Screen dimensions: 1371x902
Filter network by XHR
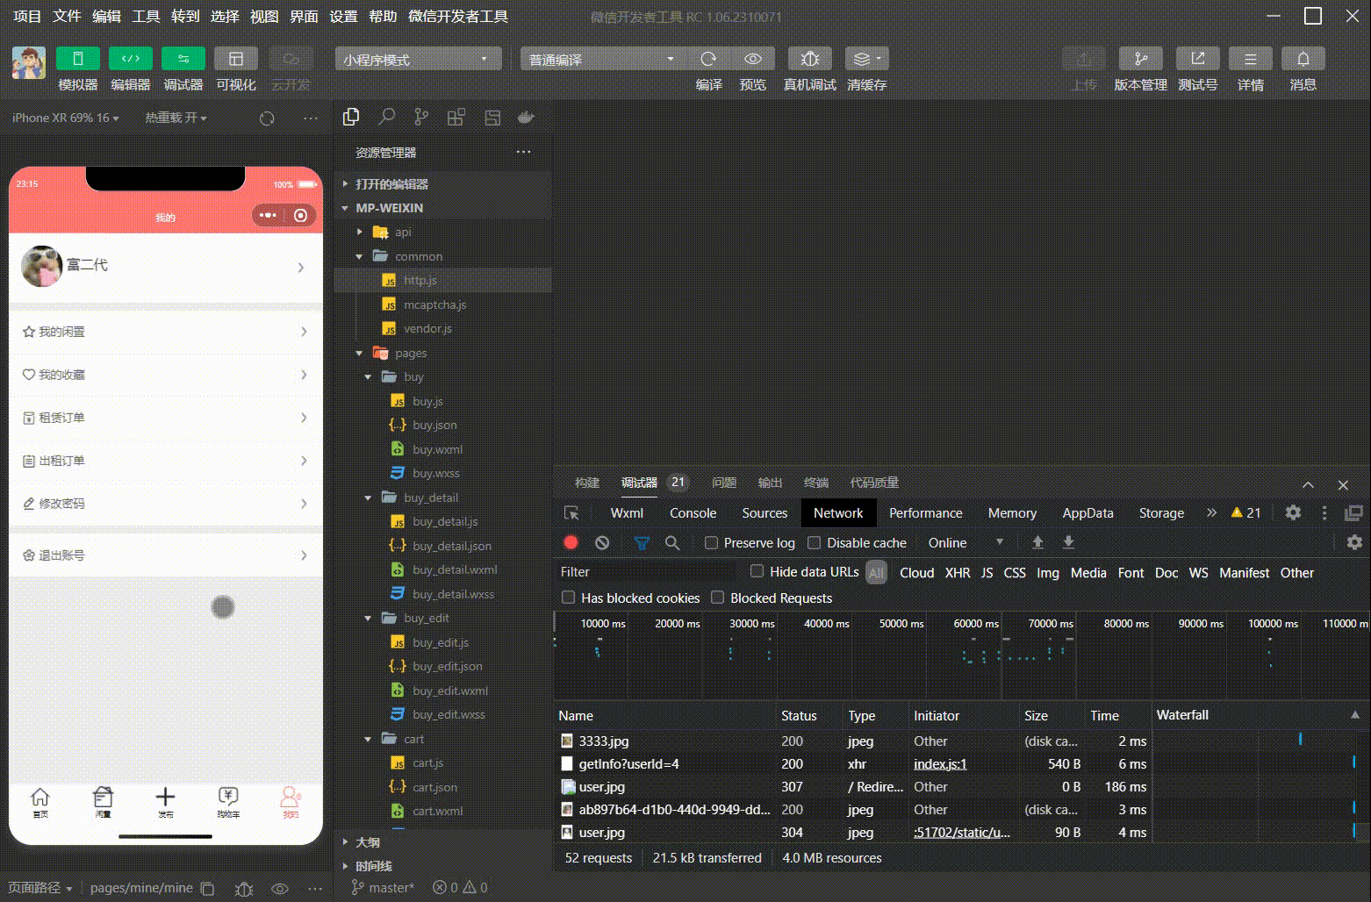[x=958, y=573]
